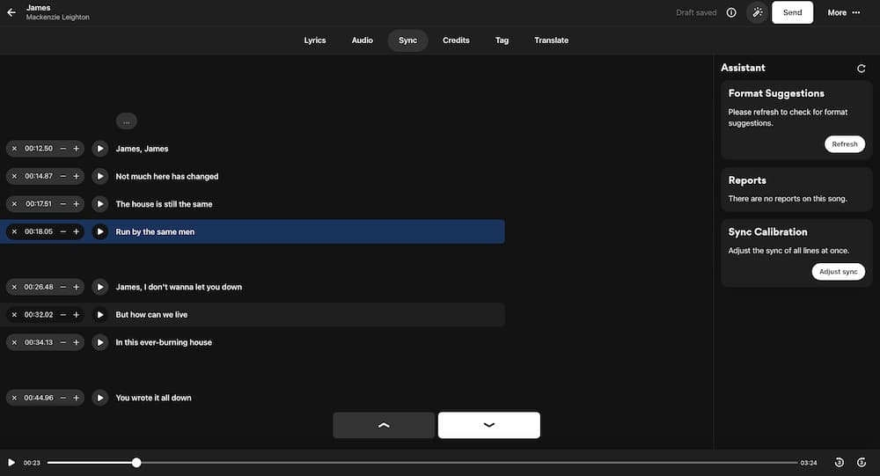Open the Credits tab
Viewport: 880px width, 476px height.
pyautogui.click(x=456, y=40)
